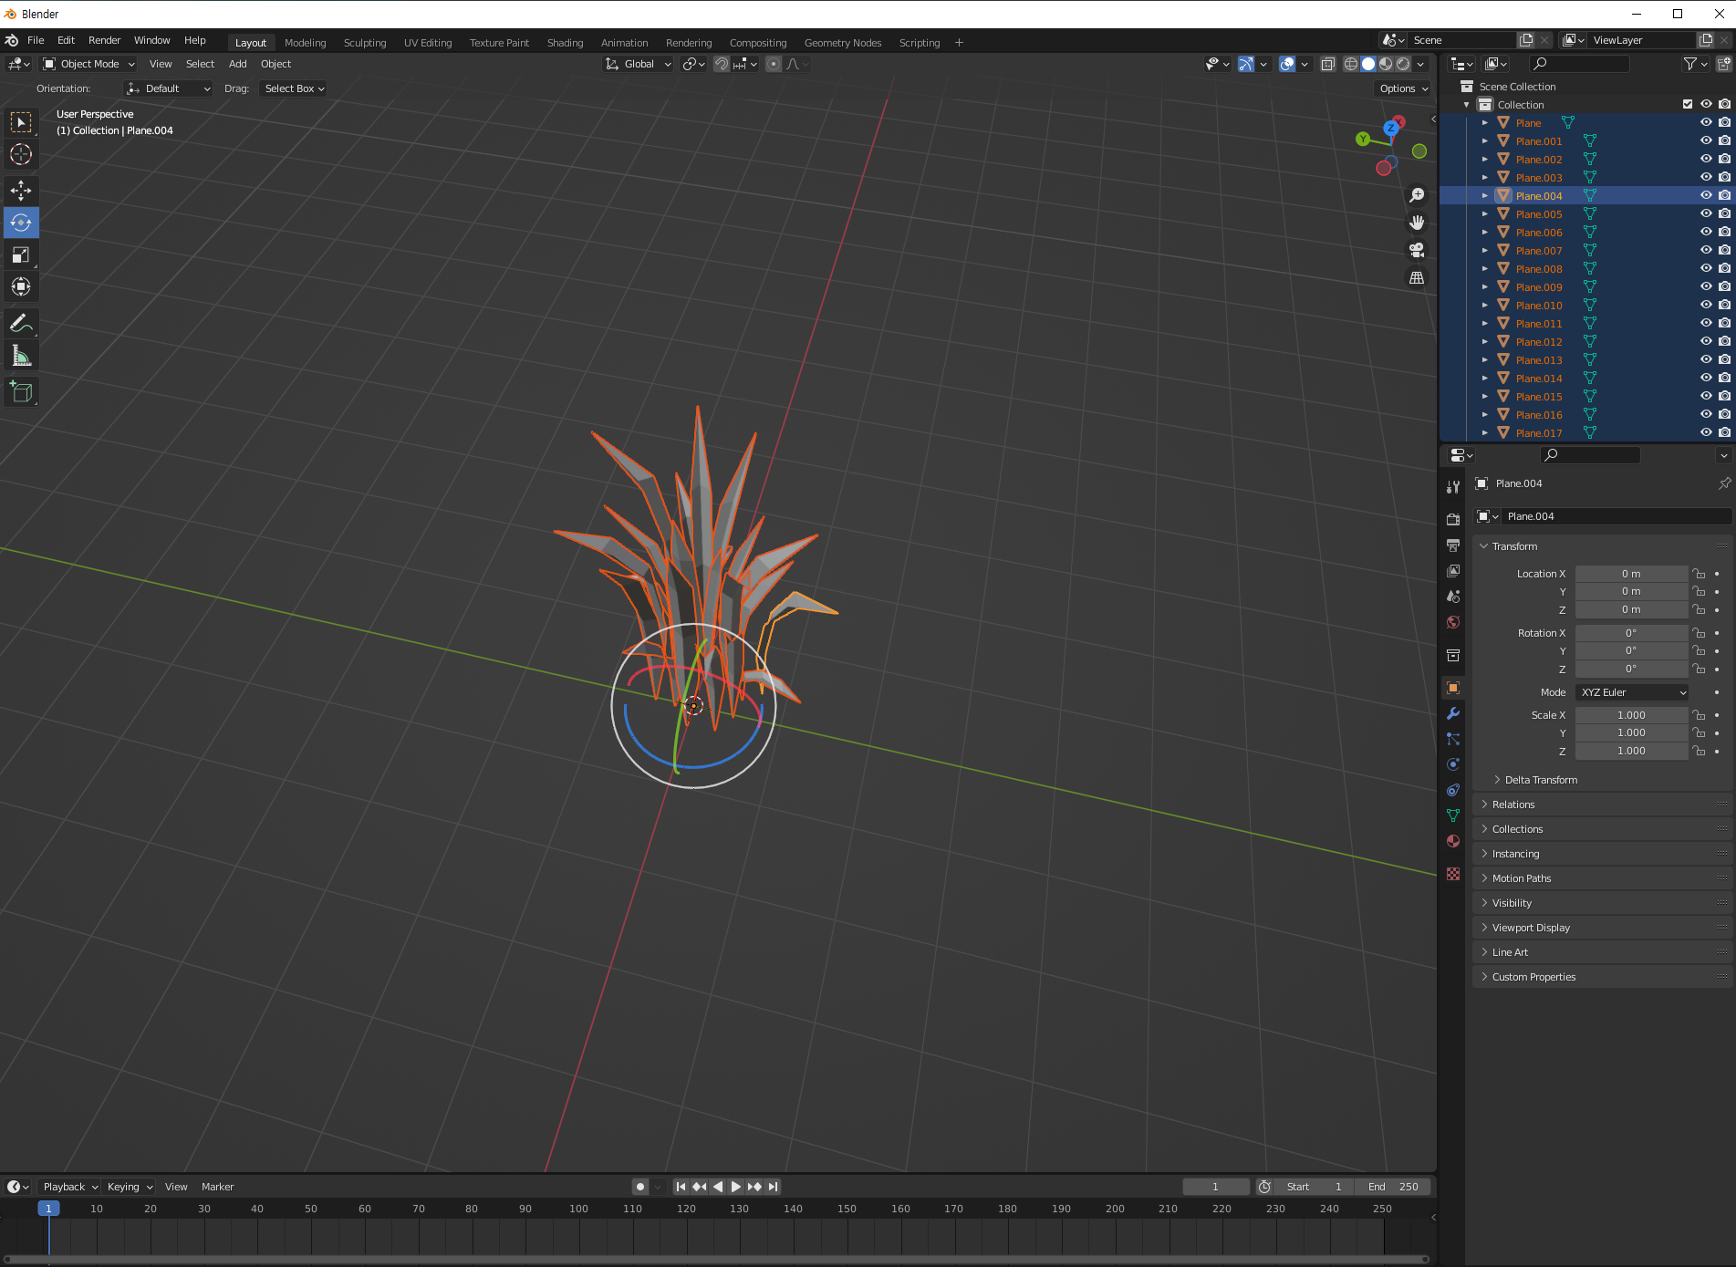Select the Add Cube tool

point(21,392)
